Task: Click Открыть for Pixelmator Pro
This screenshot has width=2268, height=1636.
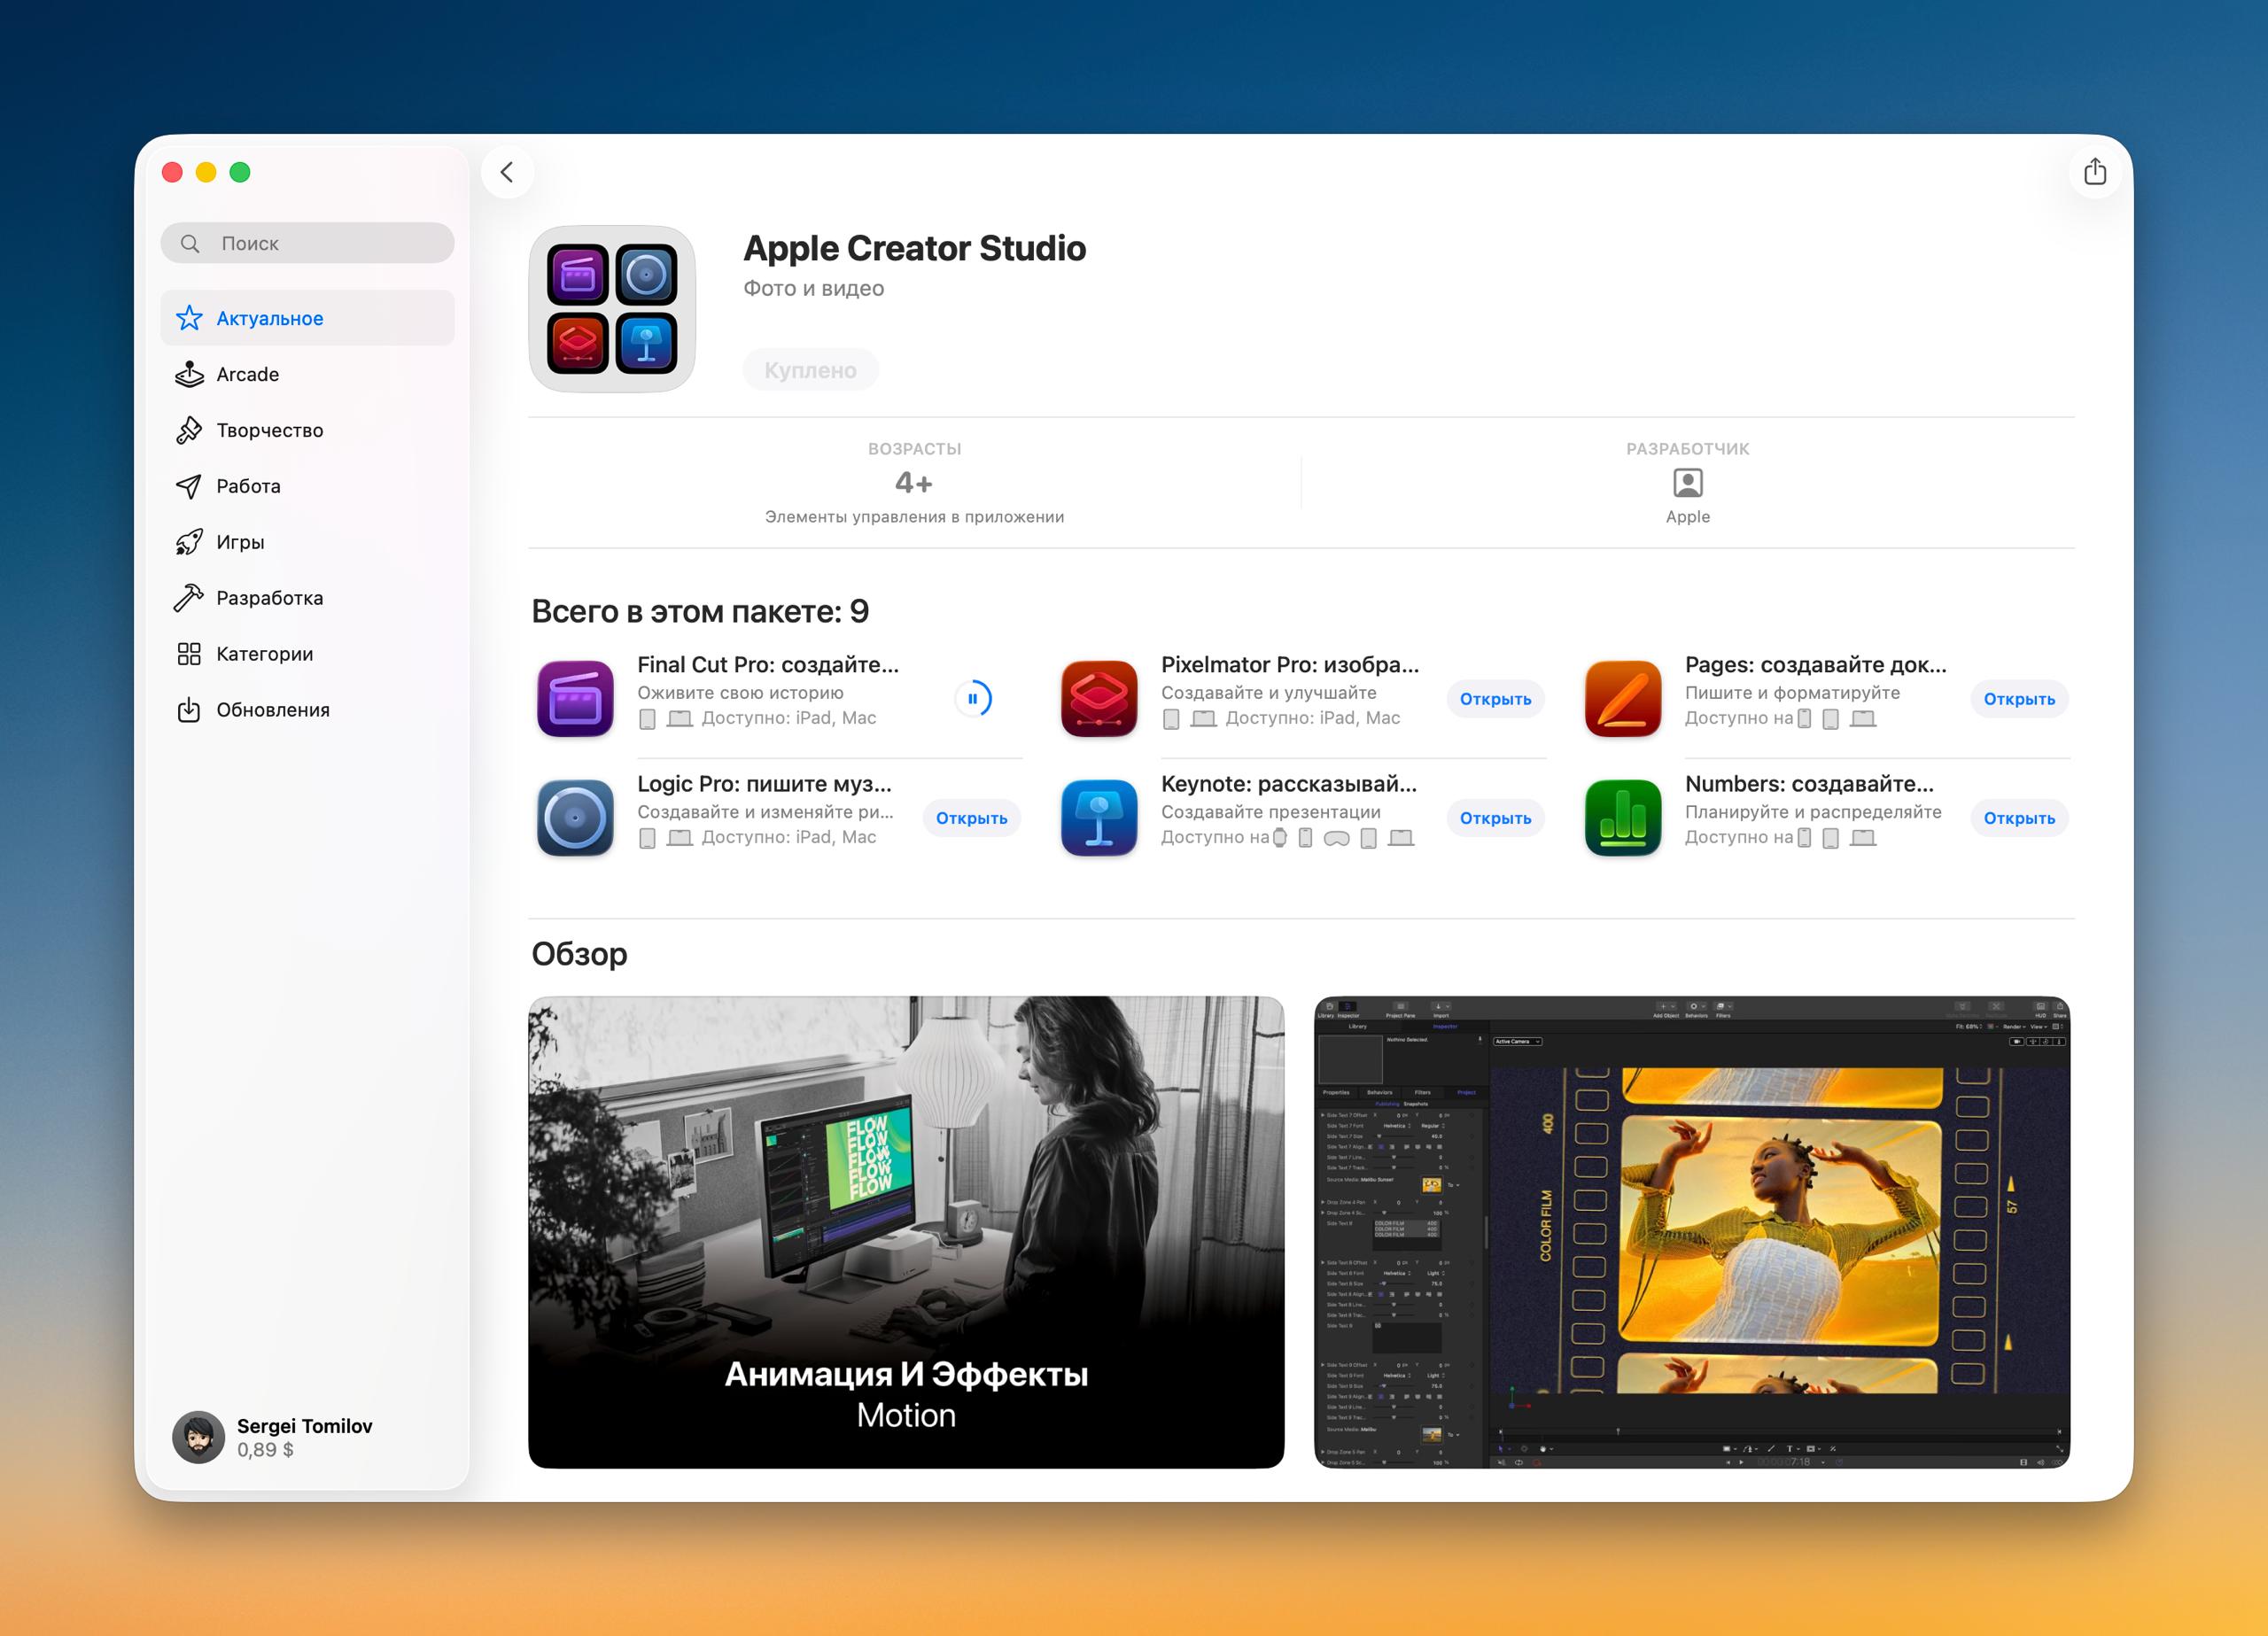Action: [1495, 699]
